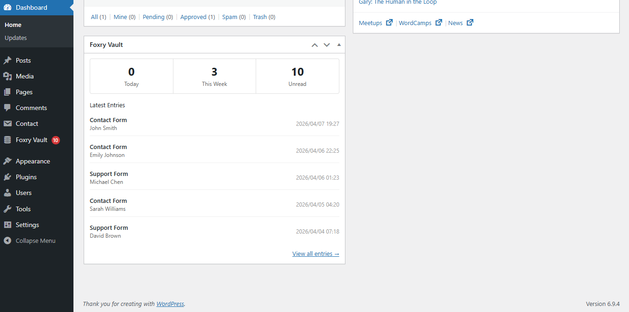
Task: Open the Appearance brush icon
Action: coord(7,161)
